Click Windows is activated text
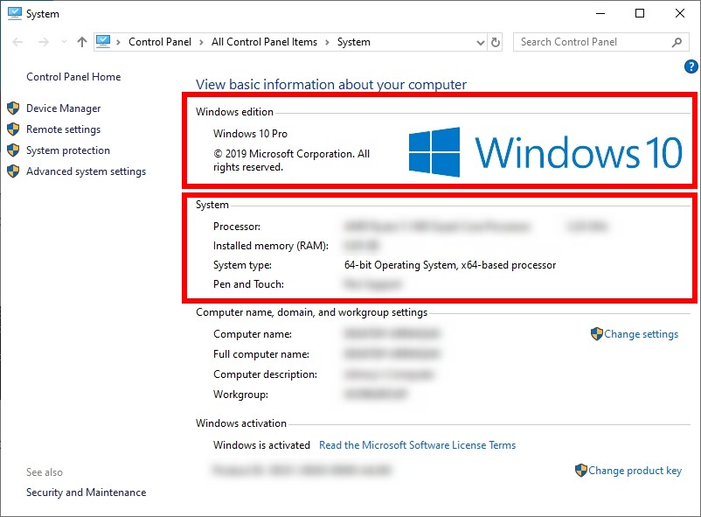Image resolution: width=701 pixels, height=517 pixels. [261, 445]
